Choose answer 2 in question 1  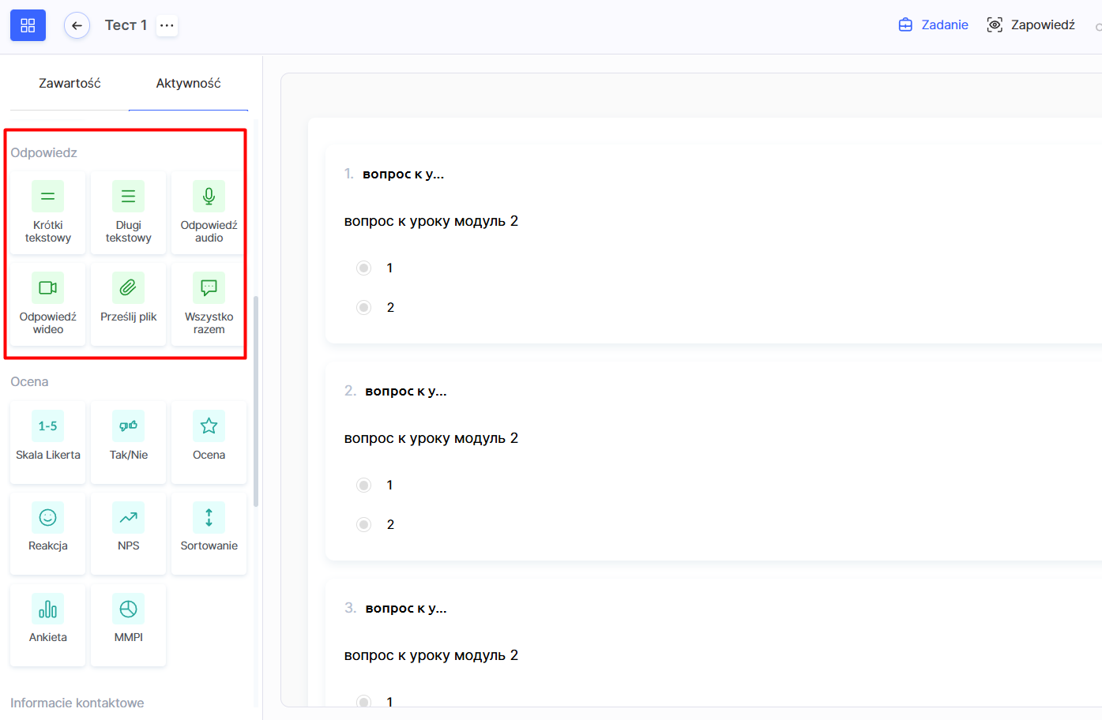tap(363, 308)
